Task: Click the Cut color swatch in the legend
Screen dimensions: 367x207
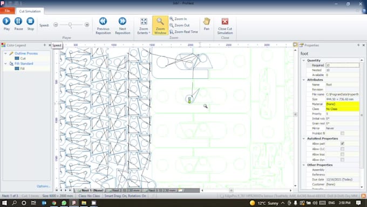Action: point(17,58)
